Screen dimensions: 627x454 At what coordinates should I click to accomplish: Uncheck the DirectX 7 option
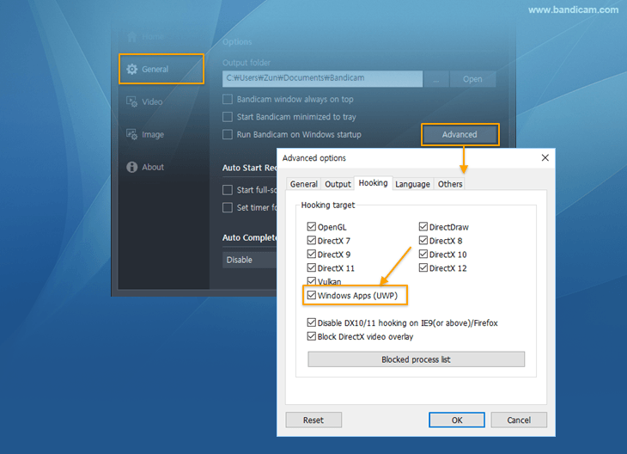coord(312,241)
